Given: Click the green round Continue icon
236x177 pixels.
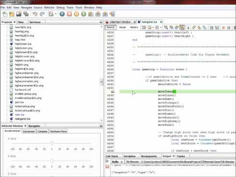Looking at the screenshot, I should point(84,14).
